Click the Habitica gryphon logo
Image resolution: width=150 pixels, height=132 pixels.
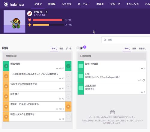(x=6, y=4)
